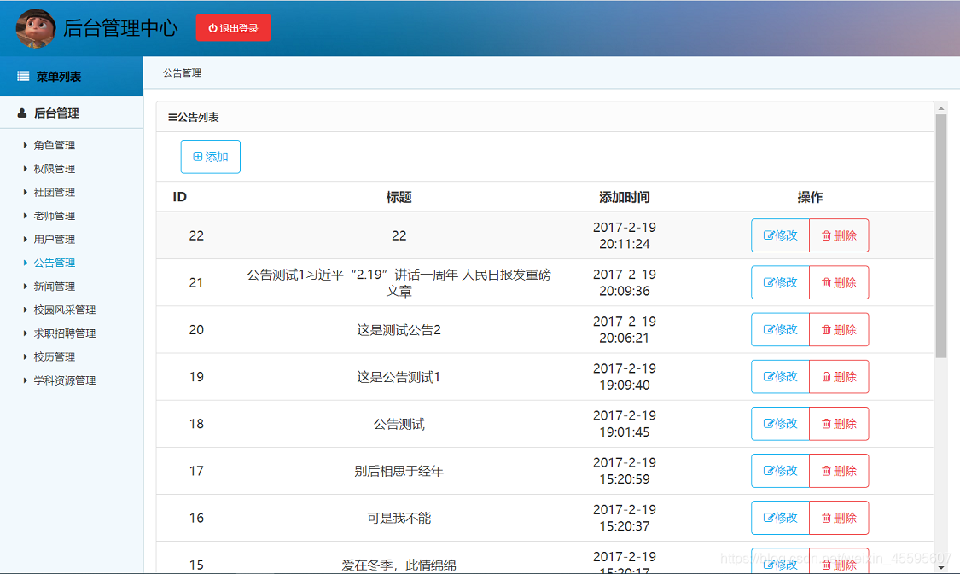This screenshot has width=960, height=574.
Task: Click the arrow beside 用户管理
Action: coord(25,240)
